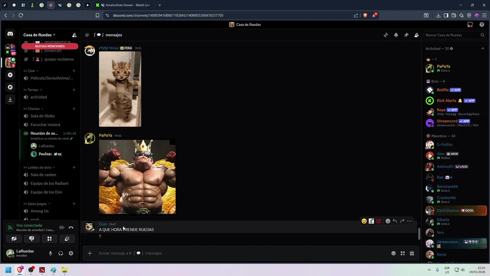Reload the page in browser
This screenshot has height=276, width=490.
coord(21,15)
